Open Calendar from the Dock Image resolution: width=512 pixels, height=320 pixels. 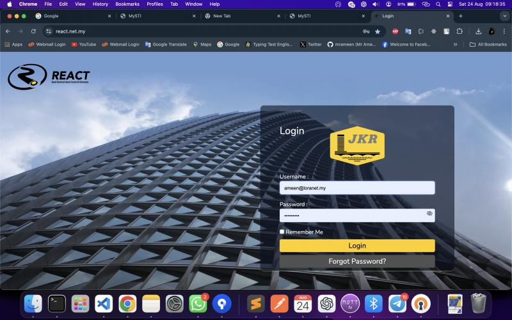click(x=303, y=303)
